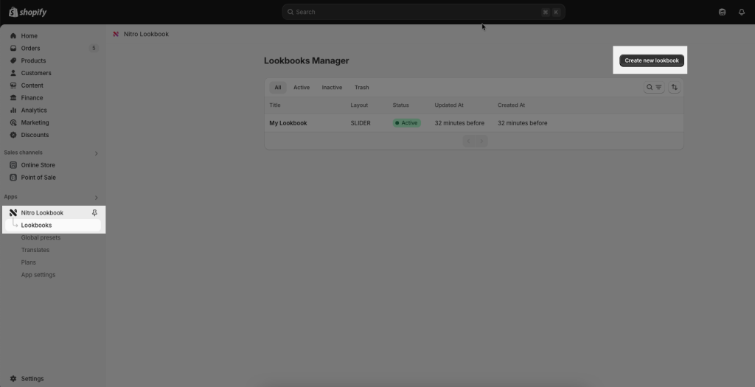
Task: Go to the previous page of lookbooks
Action: tap(468, 141)
